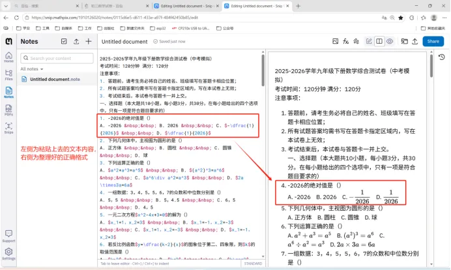
Task: Click the preview scrollbar down arrow
Action: pyautogui.click(x=431, y=264)
